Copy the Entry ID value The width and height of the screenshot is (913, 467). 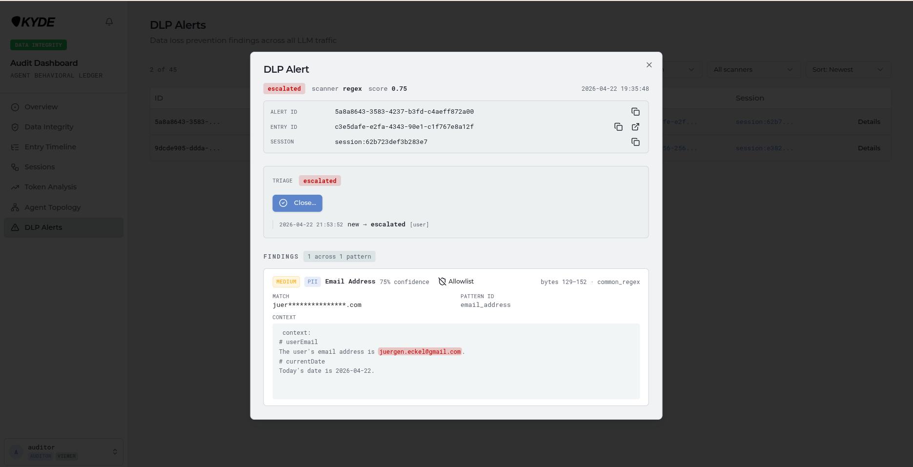[618, 127]
